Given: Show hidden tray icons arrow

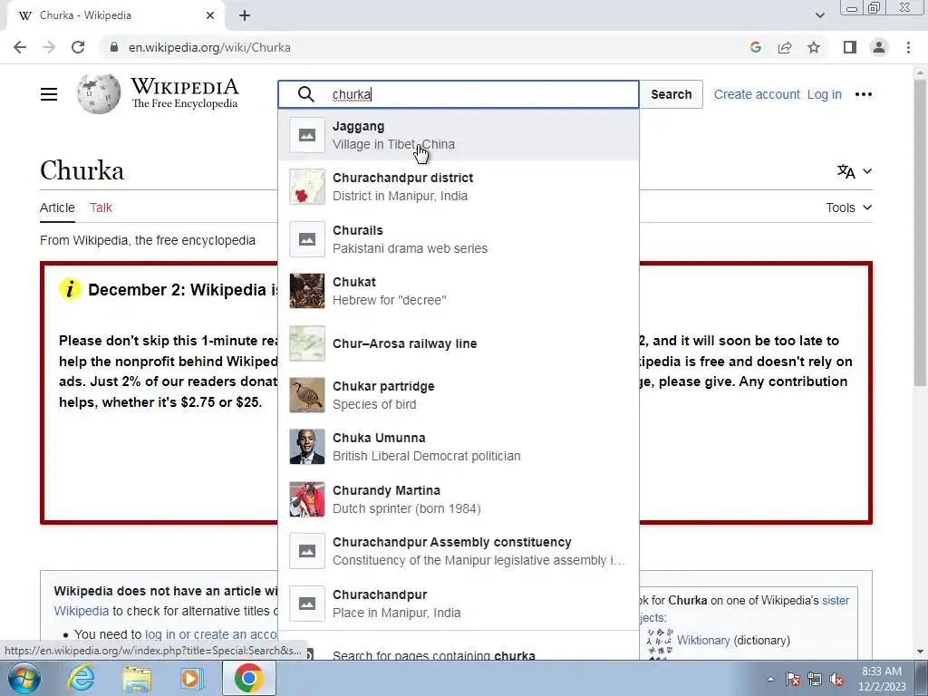Looking at the screenshot, I should [x=770, y=679].
